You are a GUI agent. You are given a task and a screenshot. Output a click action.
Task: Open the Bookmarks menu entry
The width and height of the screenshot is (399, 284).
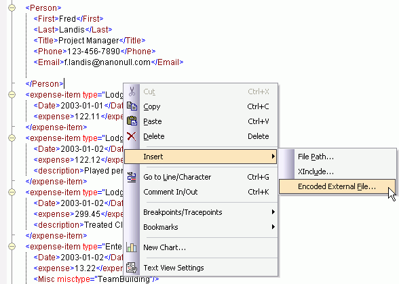click(x=201, y=227)
